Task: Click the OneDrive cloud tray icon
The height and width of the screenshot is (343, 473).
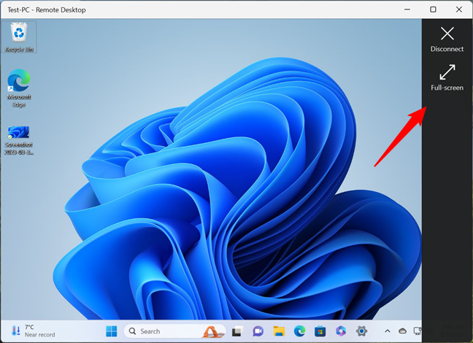Action: [x=402, y=331]
